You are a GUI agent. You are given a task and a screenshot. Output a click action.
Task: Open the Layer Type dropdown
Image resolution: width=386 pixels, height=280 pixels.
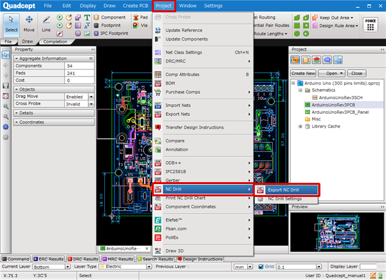[149, 266]
